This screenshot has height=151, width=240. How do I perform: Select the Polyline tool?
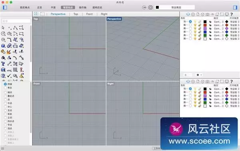pyautogui.click(x=15, y=27)
